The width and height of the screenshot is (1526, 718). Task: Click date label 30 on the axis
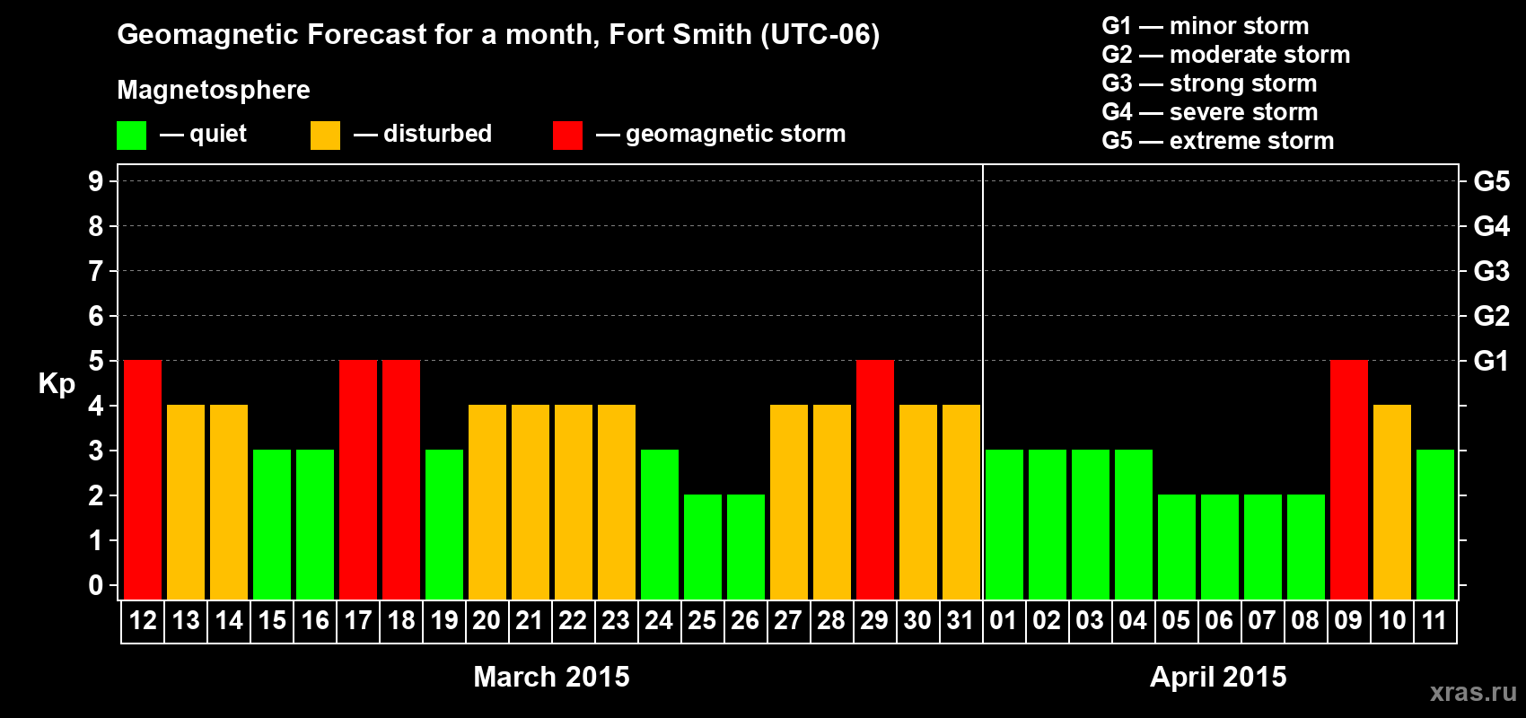[917, 621]
